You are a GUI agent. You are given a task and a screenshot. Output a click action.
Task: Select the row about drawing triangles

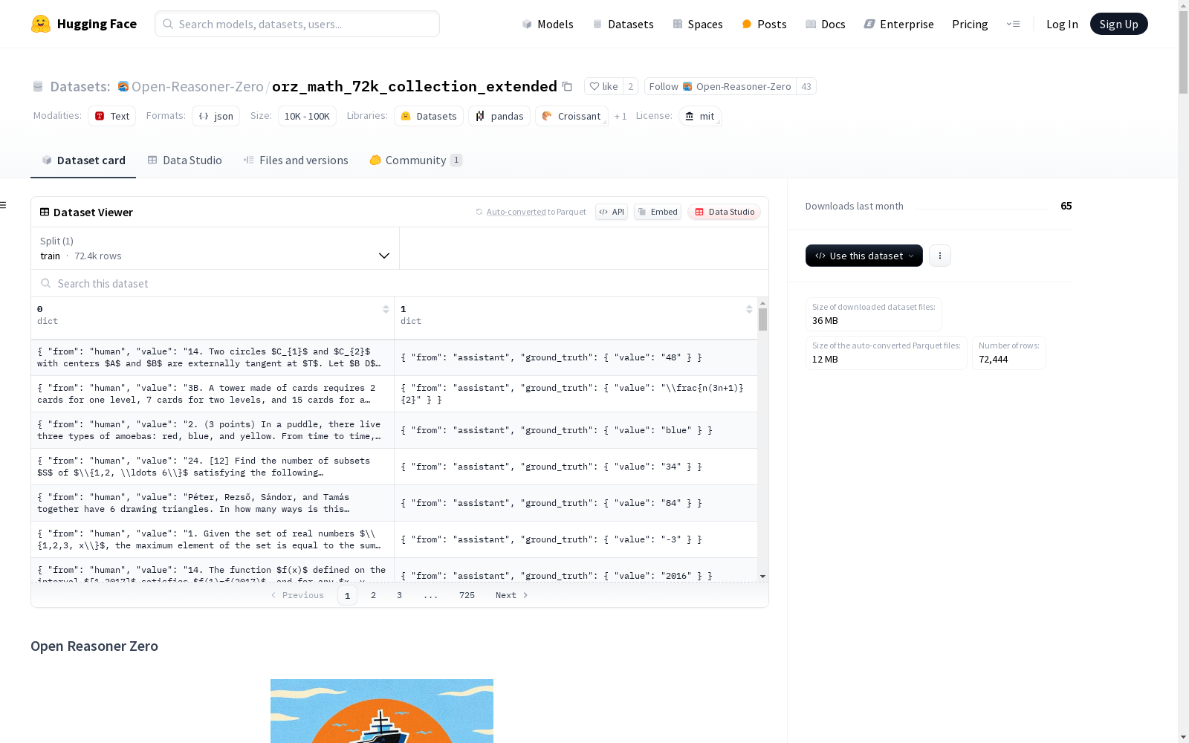tap(394, 503)
